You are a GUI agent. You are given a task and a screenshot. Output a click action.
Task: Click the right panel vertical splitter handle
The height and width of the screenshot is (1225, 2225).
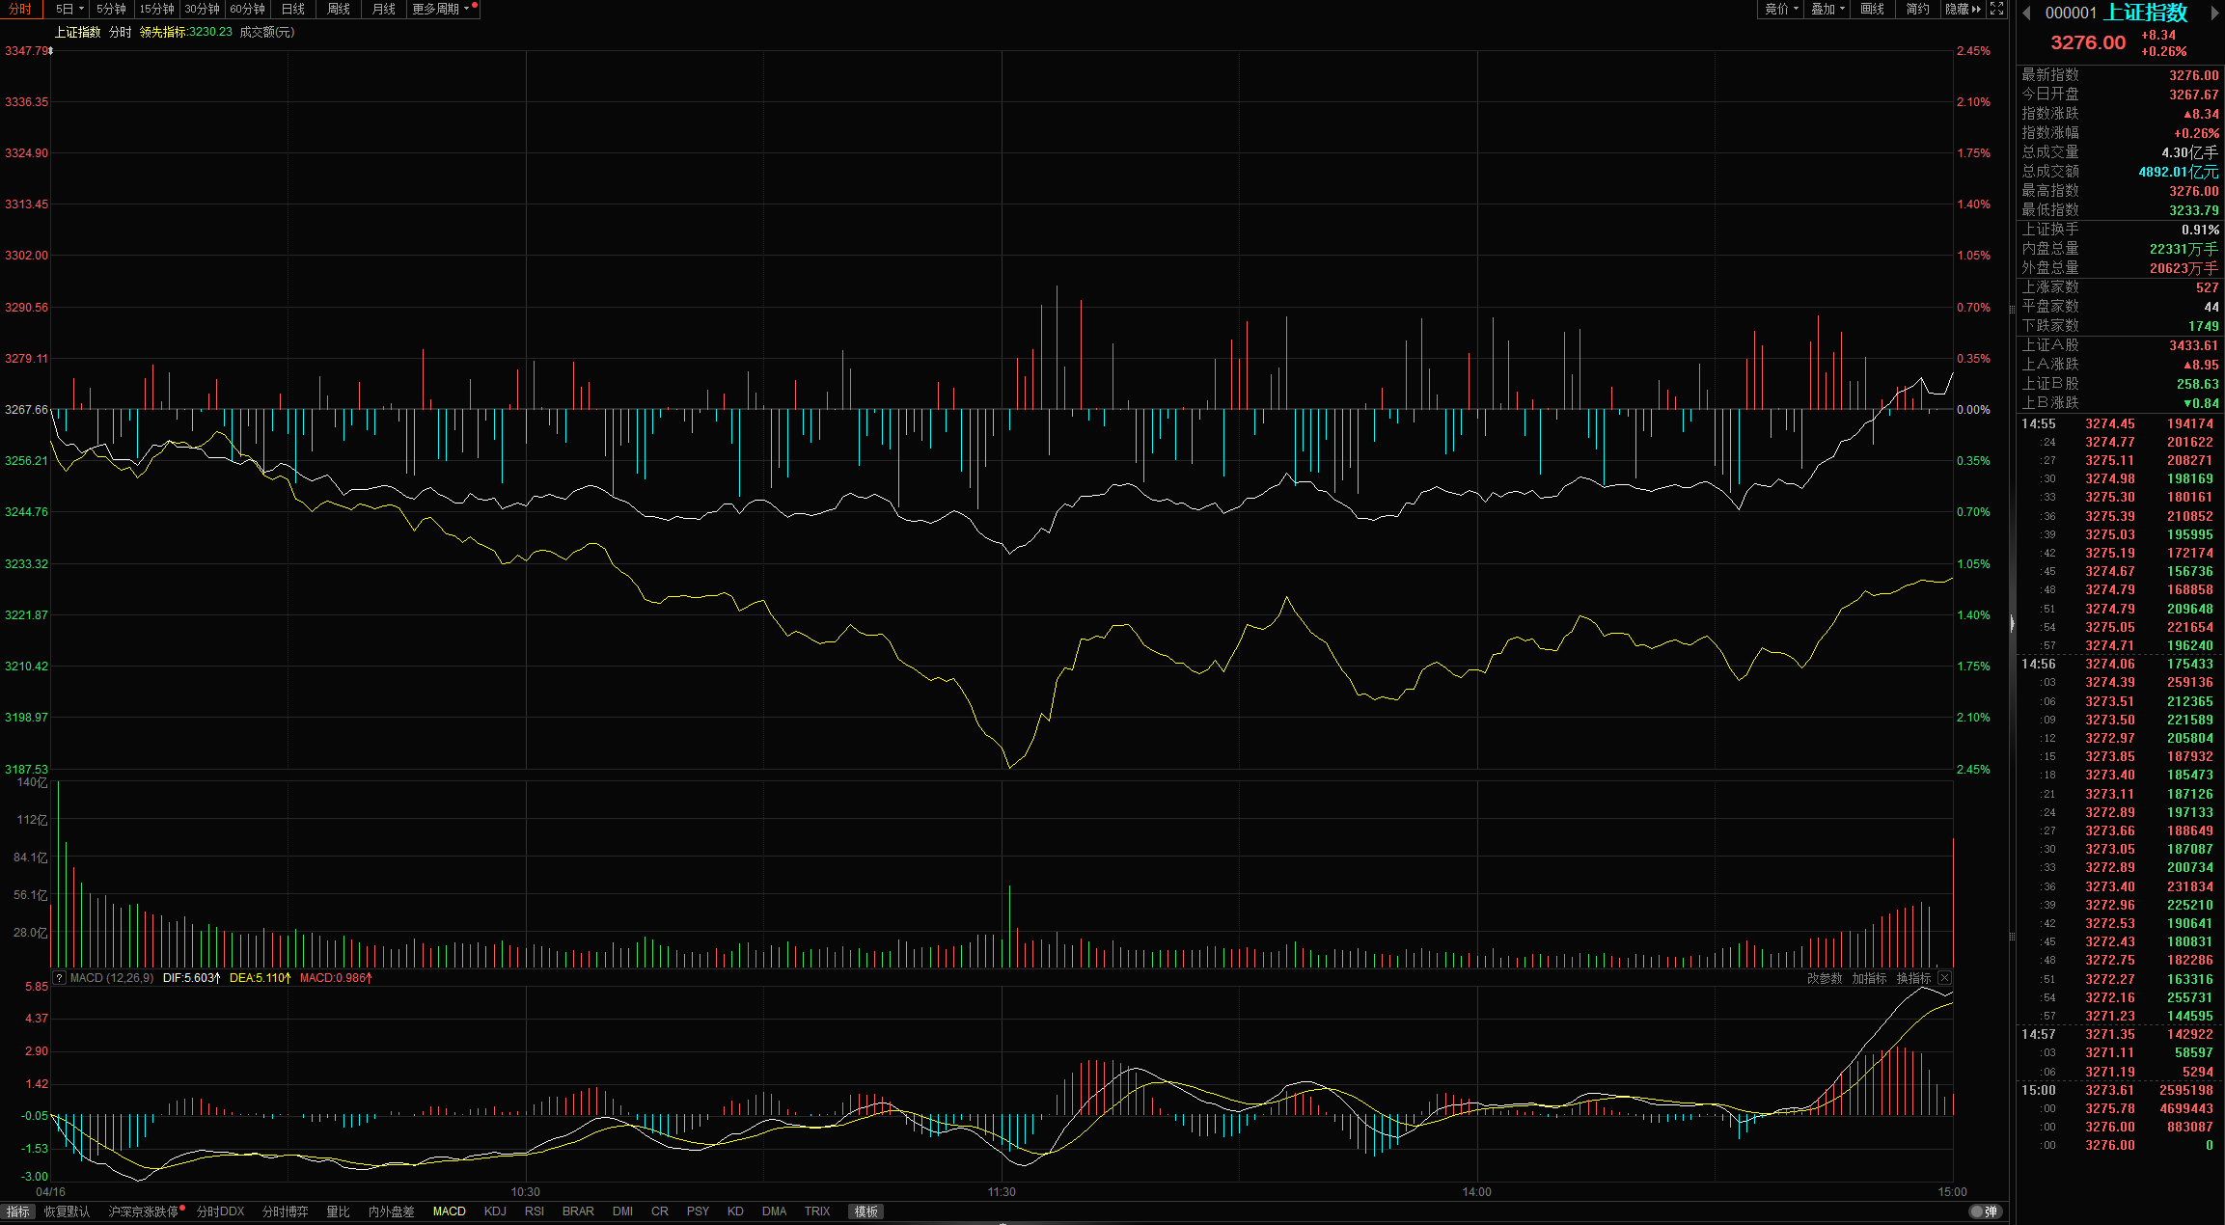coord(2012,623)
